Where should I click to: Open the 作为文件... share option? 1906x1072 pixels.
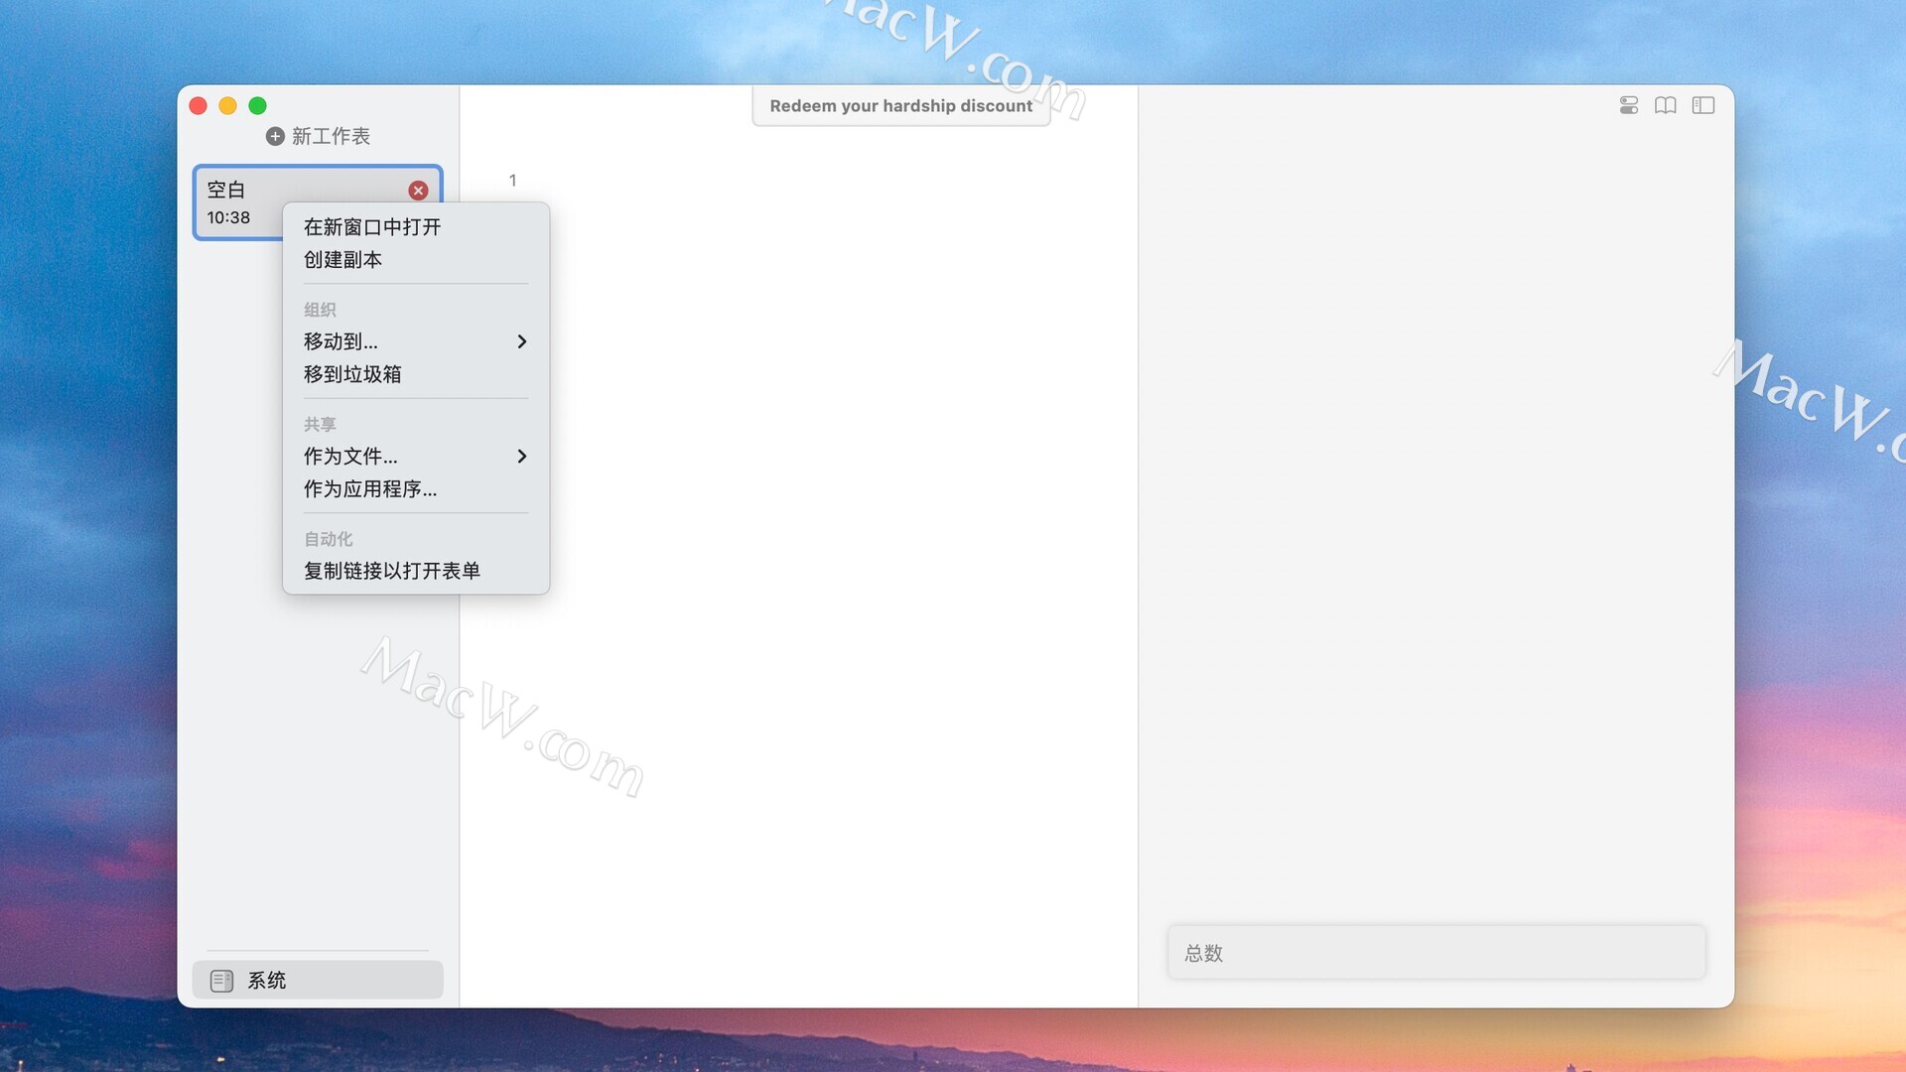coord(415,457)
